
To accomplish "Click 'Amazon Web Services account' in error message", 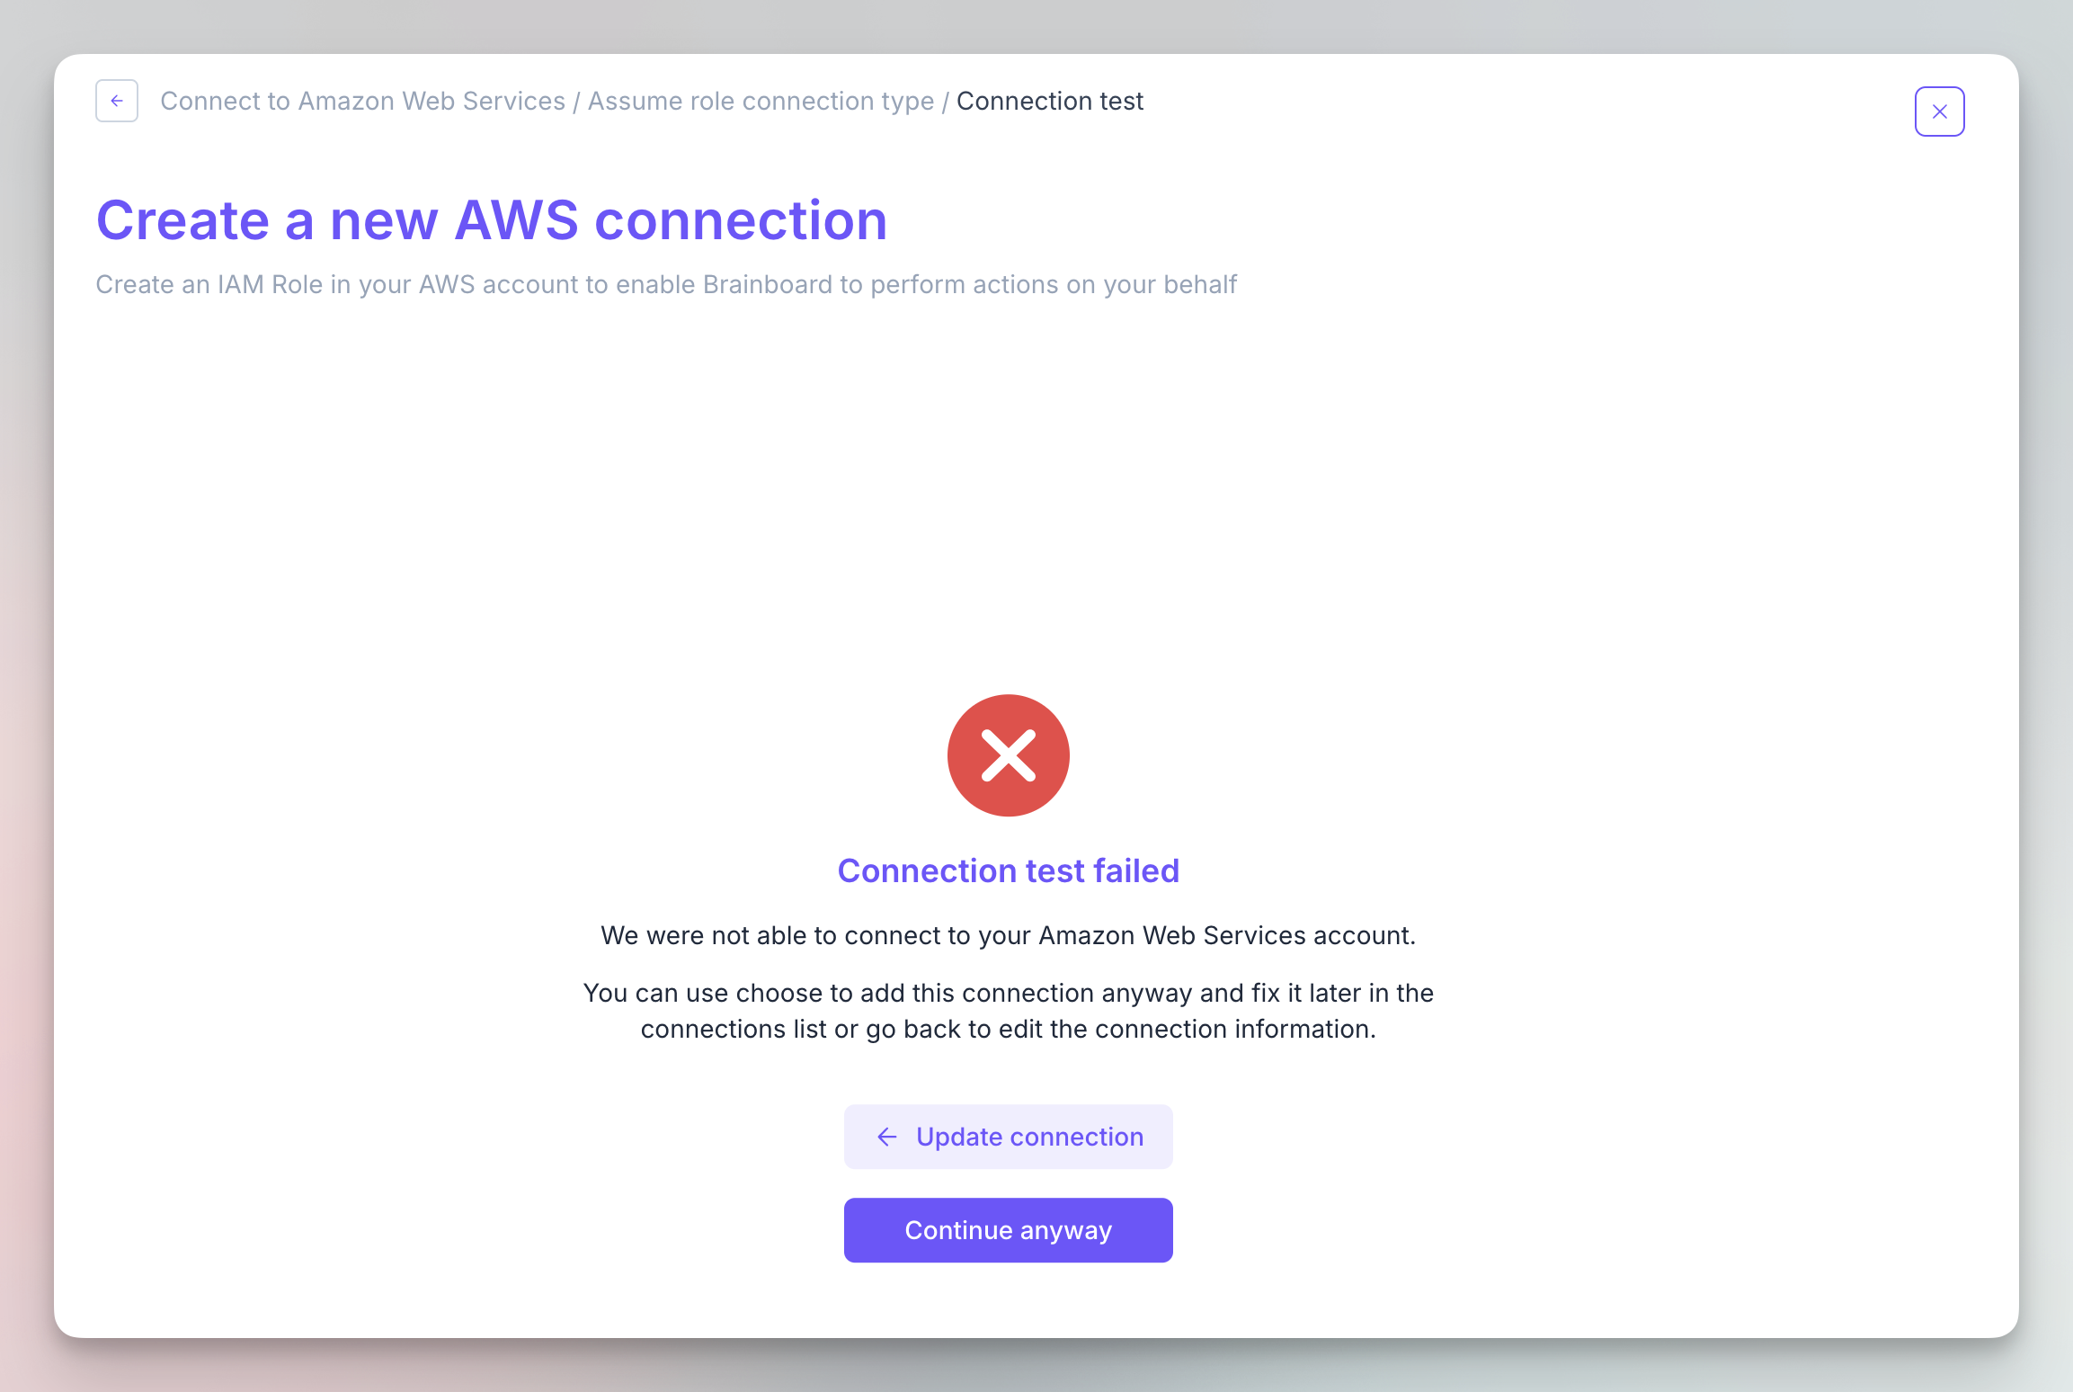I will point(1226,935).
